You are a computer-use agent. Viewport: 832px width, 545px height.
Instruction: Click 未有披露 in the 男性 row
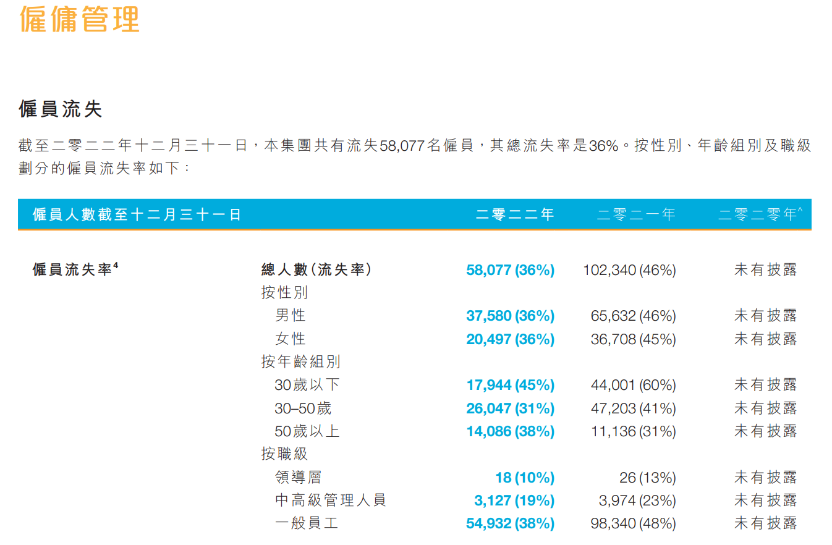(766, 316)
